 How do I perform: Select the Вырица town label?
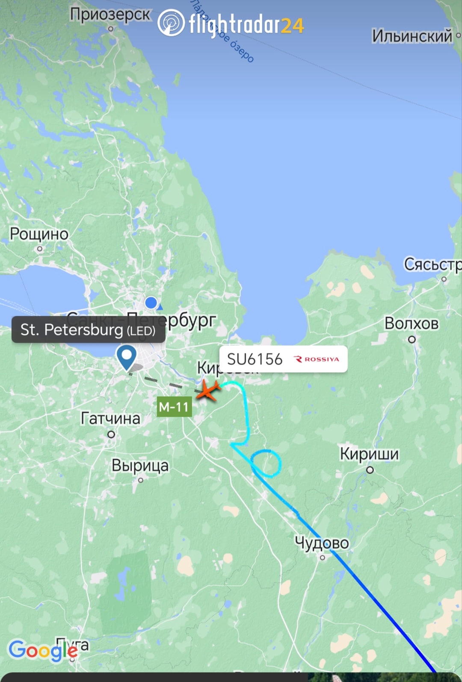point(140,466)
